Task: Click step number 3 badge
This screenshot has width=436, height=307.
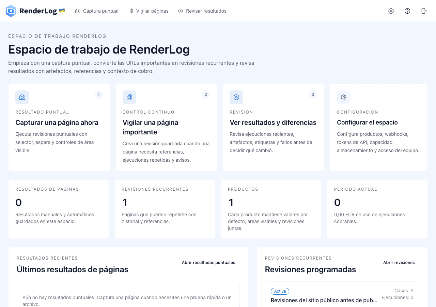Action: [x=313, y=94]
